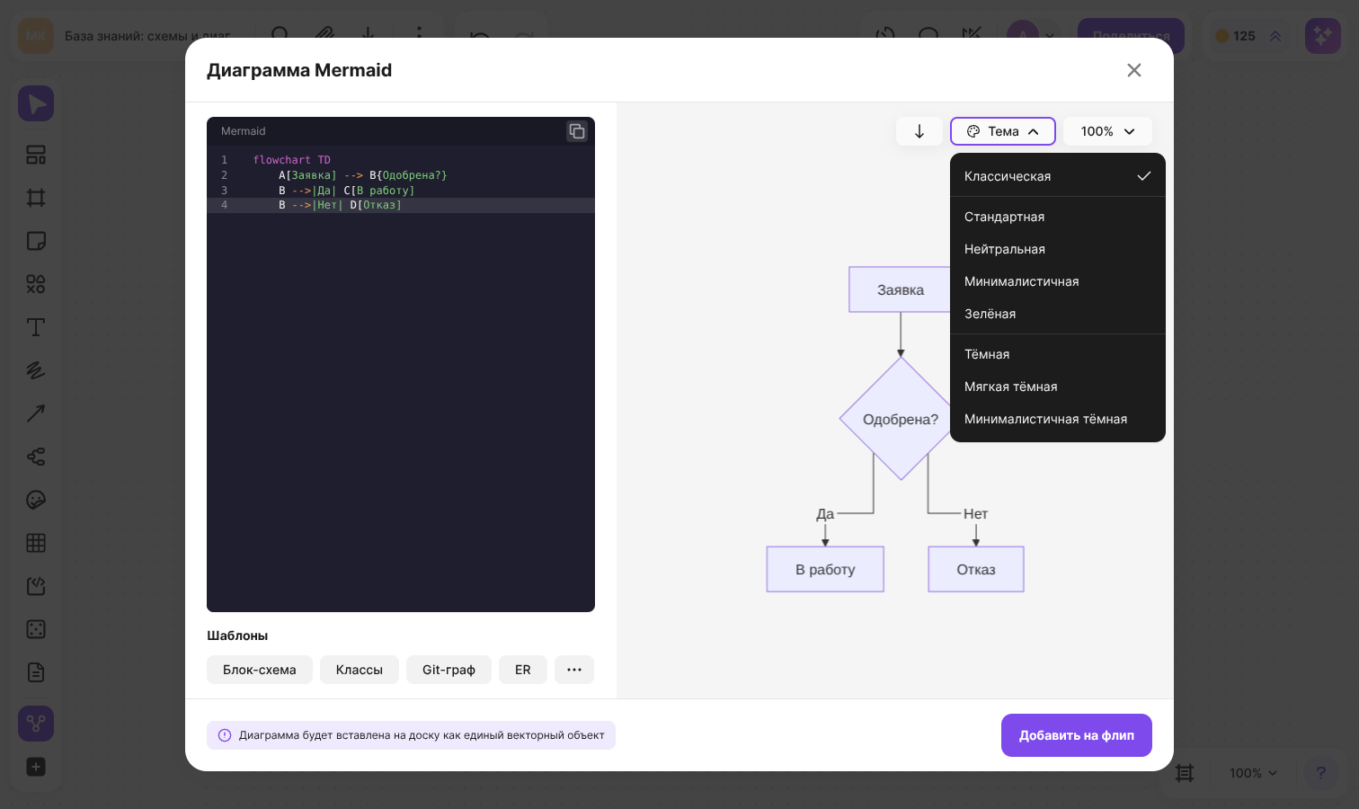
Task: Apply the Зелёная theme
Action: tap(1058, 314)
